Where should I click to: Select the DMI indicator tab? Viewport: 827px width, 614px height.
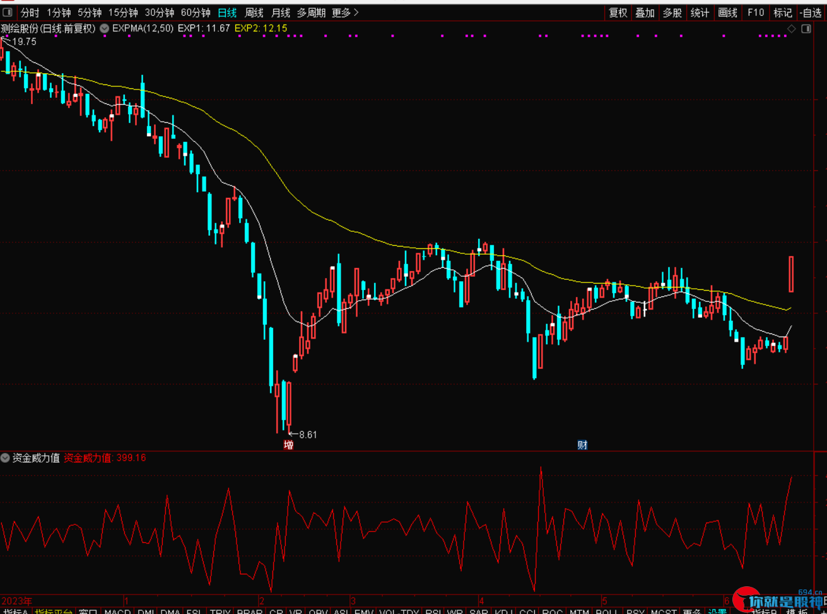point(146,611)
